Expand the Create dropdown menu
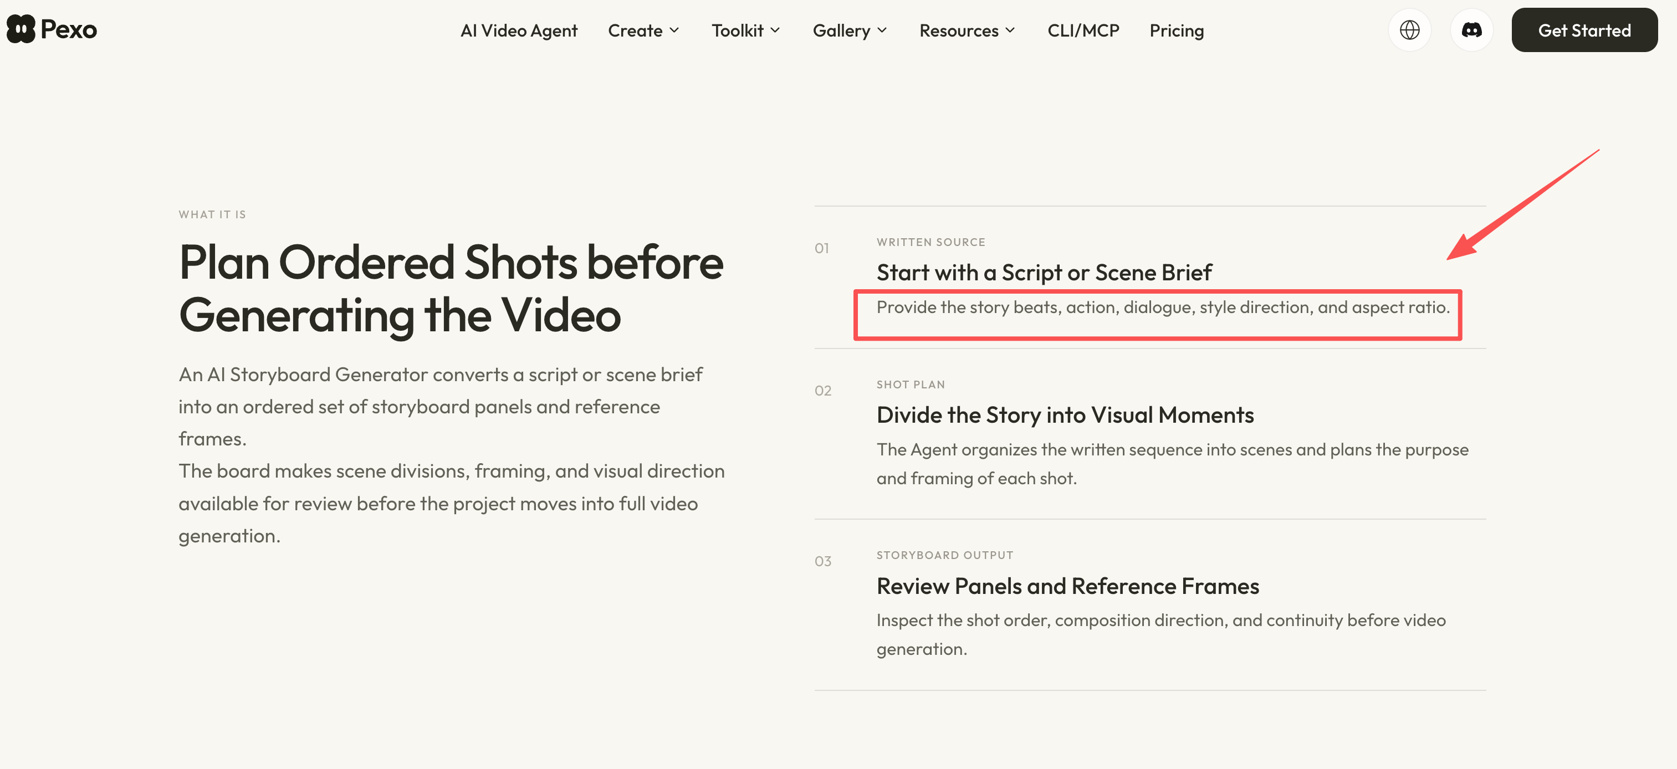The height and width of the screenshot is (769, 1677). point(643,30)
